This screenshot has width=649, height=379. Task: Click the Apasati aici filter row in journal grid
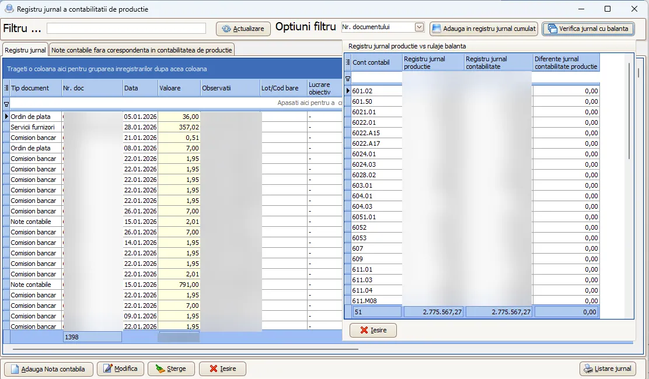(176, 103)
